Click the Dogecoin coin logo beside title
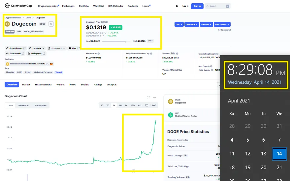This screenshot has width=290, height=181. pos(7,24)
